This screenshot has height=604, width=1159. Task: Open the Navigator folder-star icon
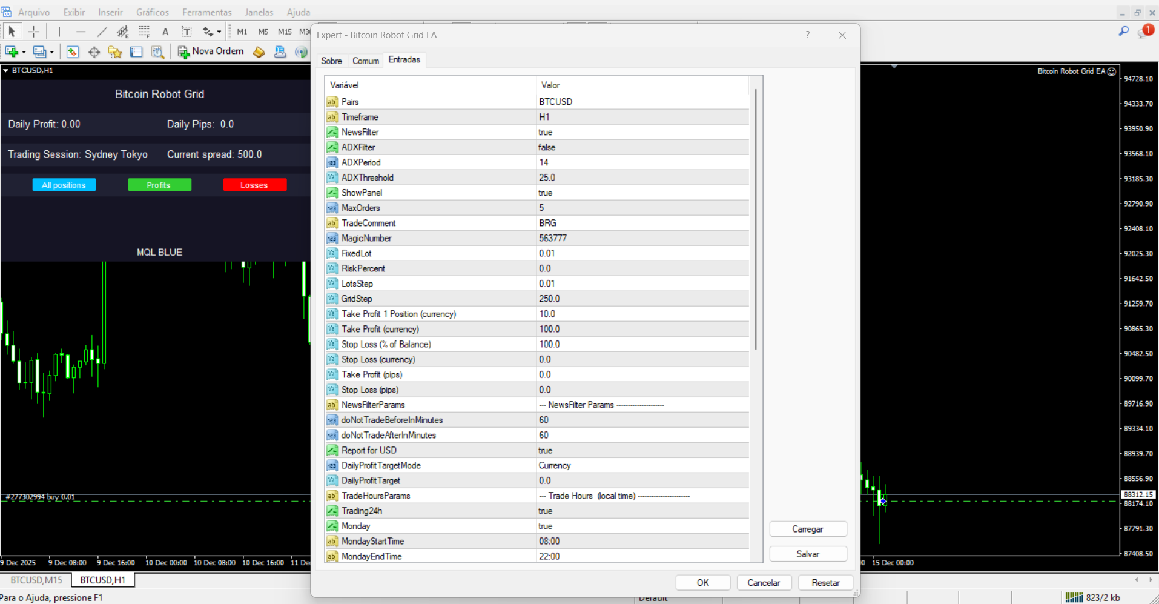pyautogui.click(x=114, y=52)
